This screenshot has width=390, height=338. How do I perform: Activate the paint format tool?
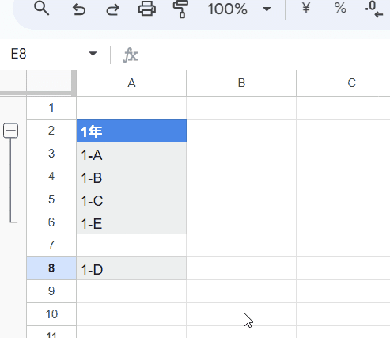(180, 9)
